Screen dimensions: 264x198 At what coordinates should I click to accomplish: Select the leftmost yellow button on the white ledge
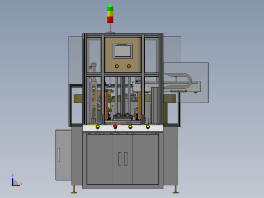(97, 126)
